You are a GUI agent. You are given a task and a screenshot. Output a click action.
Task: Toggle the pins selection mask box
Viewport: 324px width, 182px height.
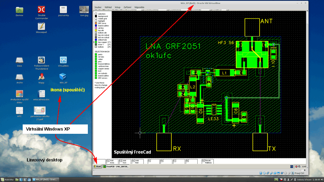pos(96,61)
